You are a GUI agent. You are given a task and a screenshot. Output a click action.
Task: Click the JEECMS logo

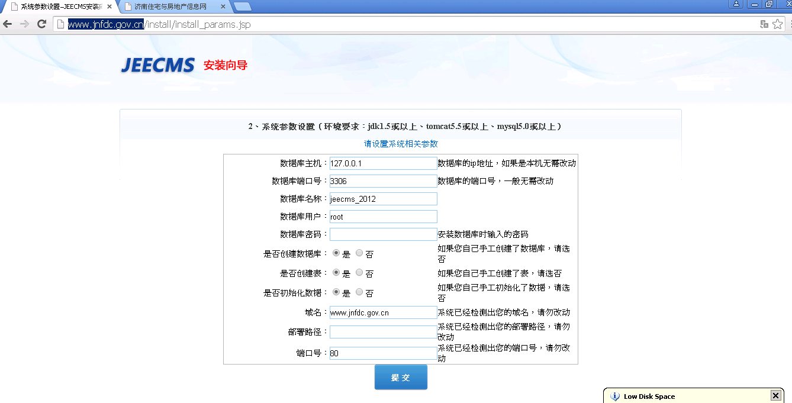pos(157,65)
